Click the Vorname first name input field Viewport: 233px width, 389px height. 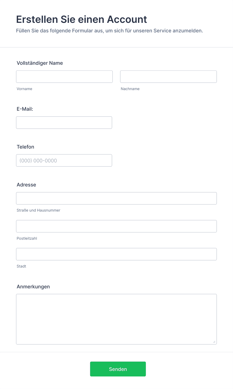tap(64, 77)
